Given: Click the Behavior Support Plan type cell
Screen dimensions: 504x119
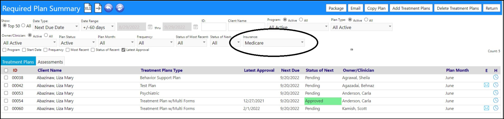Looking at the screenshot, I should (160, 78).
